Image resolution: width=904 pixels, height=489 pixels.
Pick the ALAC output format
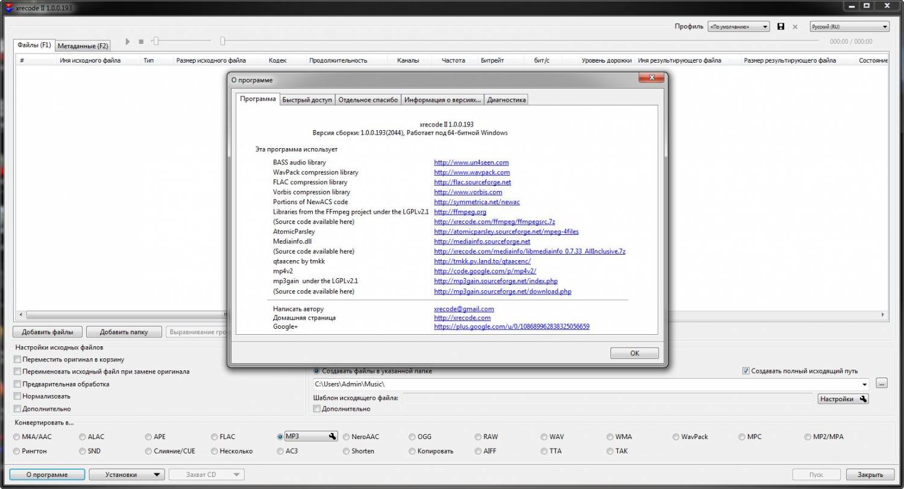click(x=83, y=437)
